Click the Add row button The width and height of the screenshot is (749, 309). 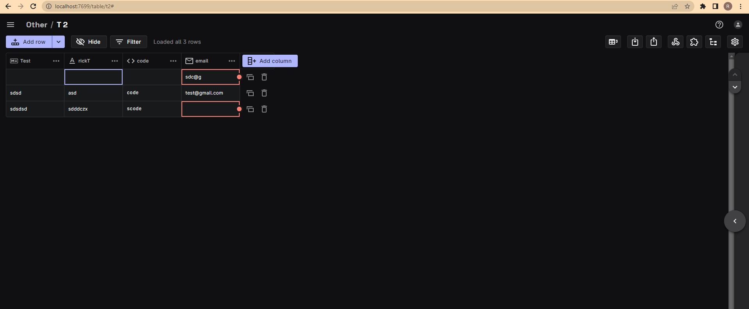point(29,42)
